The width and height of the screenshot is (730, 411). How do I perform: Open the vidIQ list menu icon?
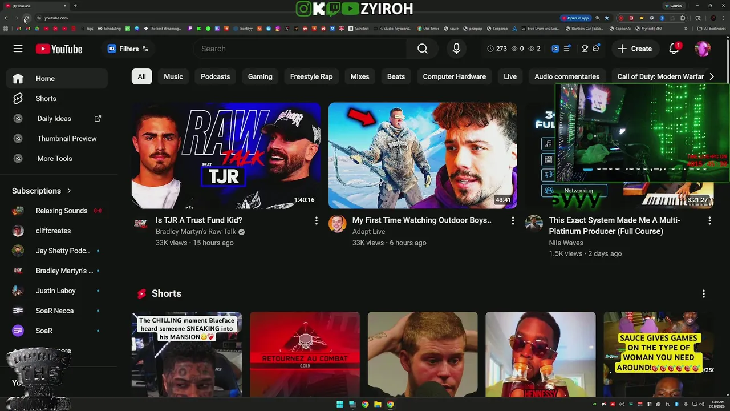pyautogui.click(x=567, y=49)
